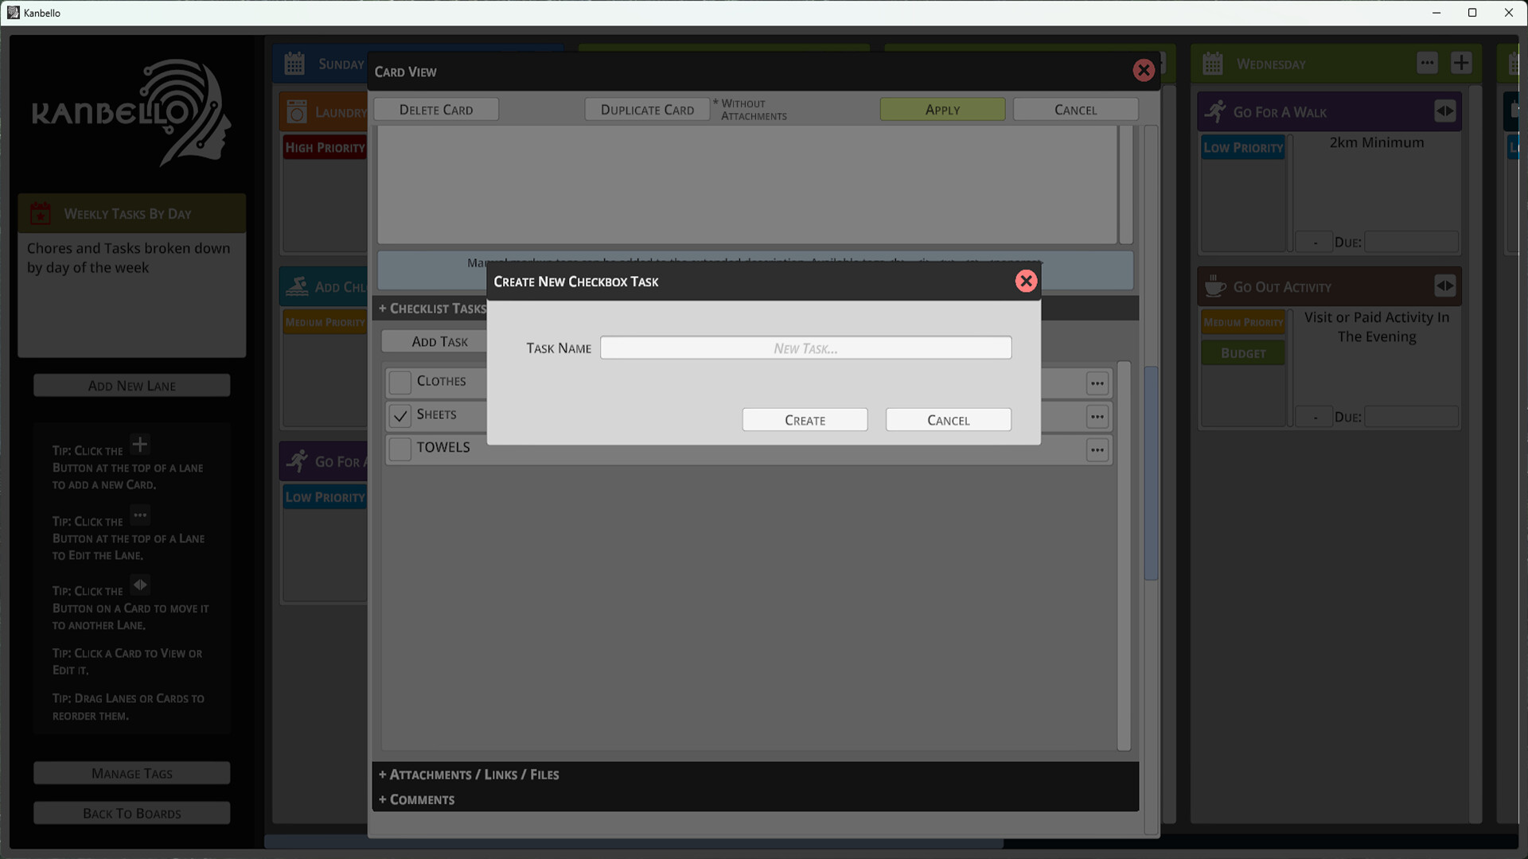Uncheck the Sheets checklist item

pos(400,415)
